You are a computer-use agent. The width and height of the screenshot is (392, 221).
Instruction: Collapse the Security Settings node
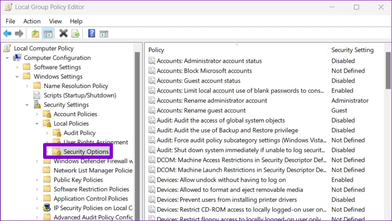point(27,105)
